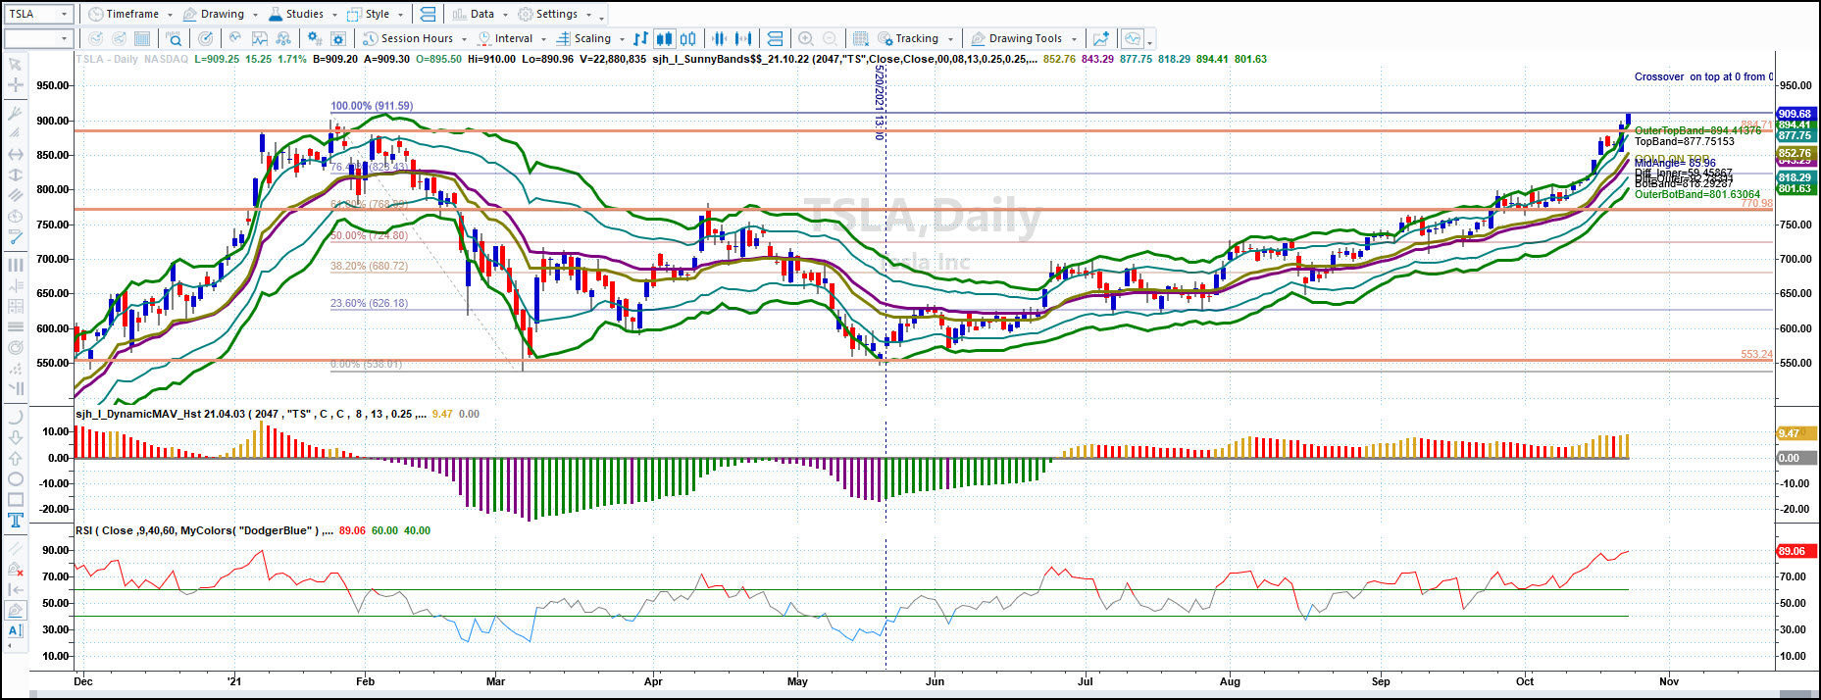Switch to hollow candlestick bar style

[687, 38]
